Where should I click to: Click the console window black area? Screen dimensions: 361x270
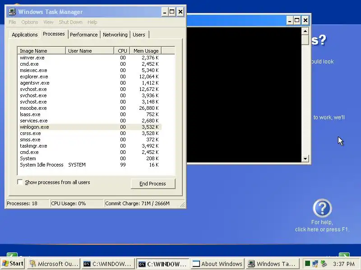pyautogui.click(x=244, y=94)
